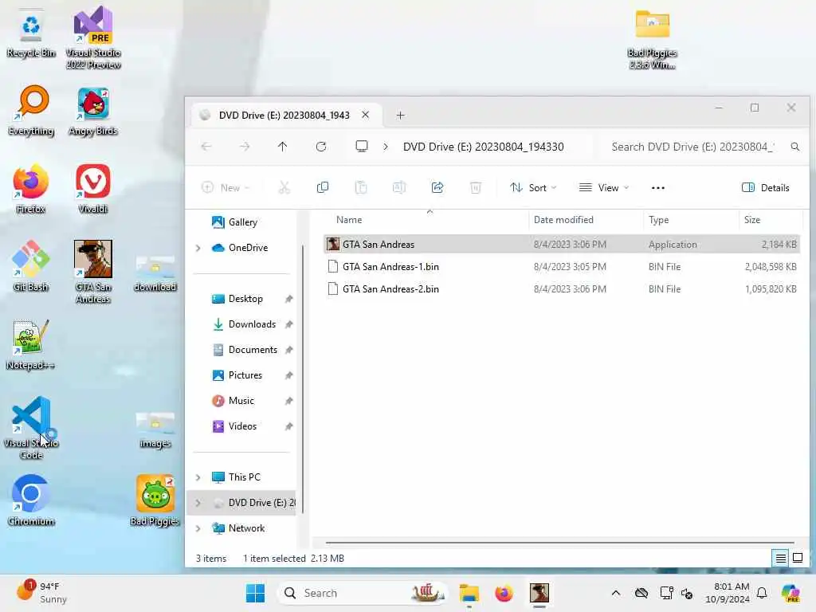
Task: Click the horizontal scrollbar in file list
Action: point(560,542)
